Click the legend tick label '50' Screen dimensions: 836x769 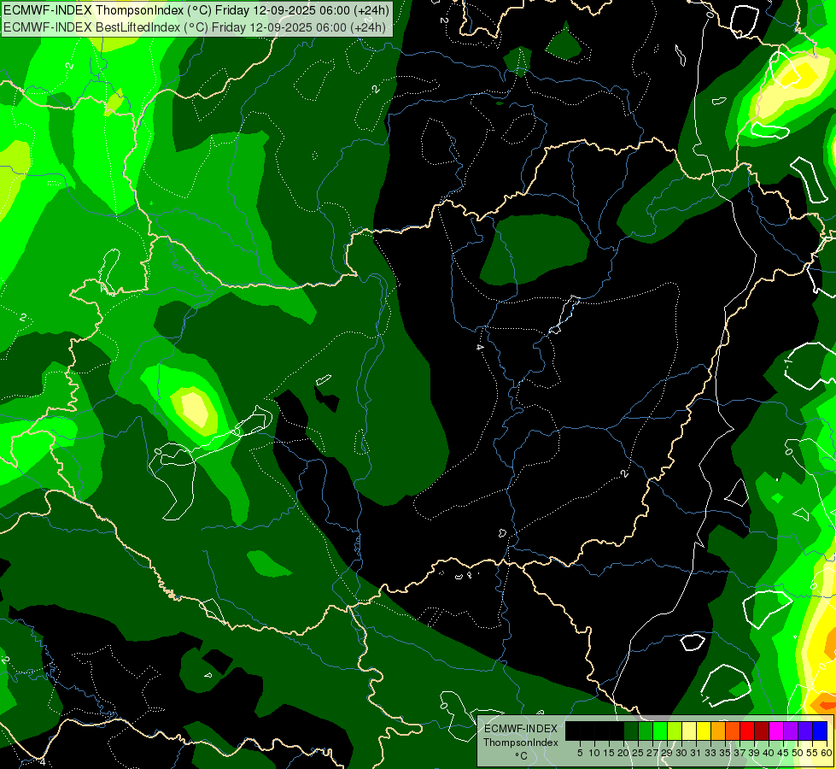pyautogui.click(x=798, y=753)
